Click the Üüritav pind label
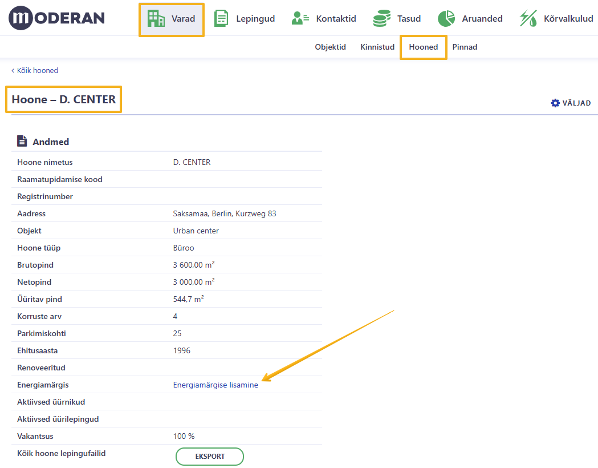The height and width of the screenshot is (468, 598). pyautogui.click(x=40, y=299)
